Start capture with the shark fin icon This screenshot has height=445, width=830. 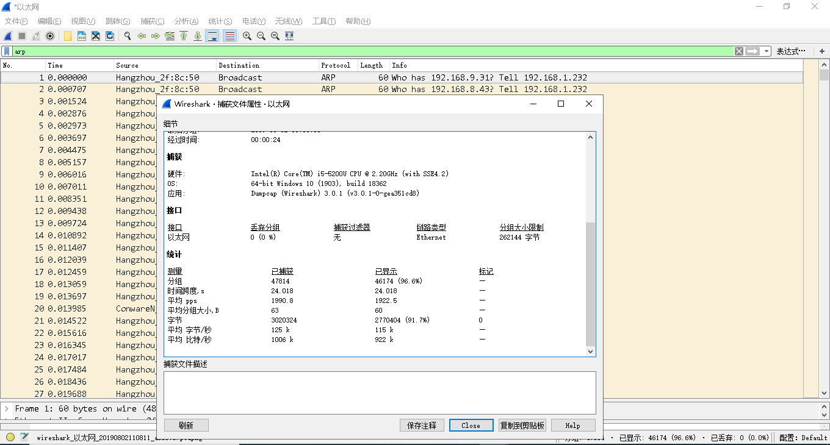pyautogui.click(x=9, y=36)
